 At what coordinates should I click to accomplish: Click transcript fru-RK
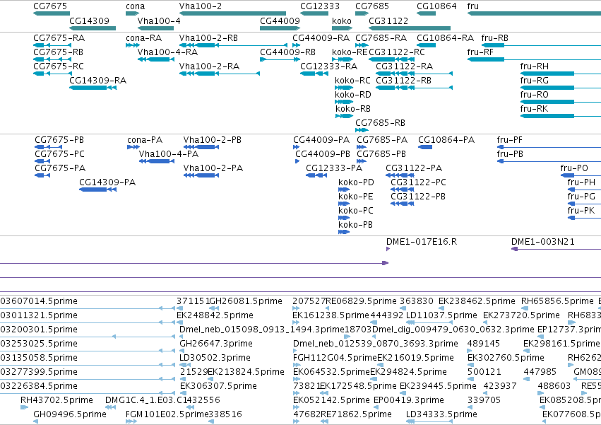534,109
